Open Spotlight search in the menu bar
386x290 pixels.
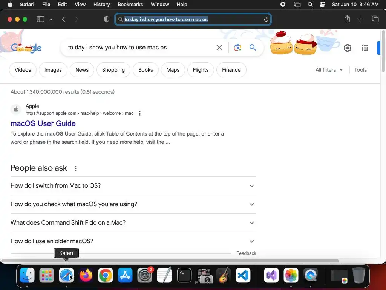tap(310, 5)
